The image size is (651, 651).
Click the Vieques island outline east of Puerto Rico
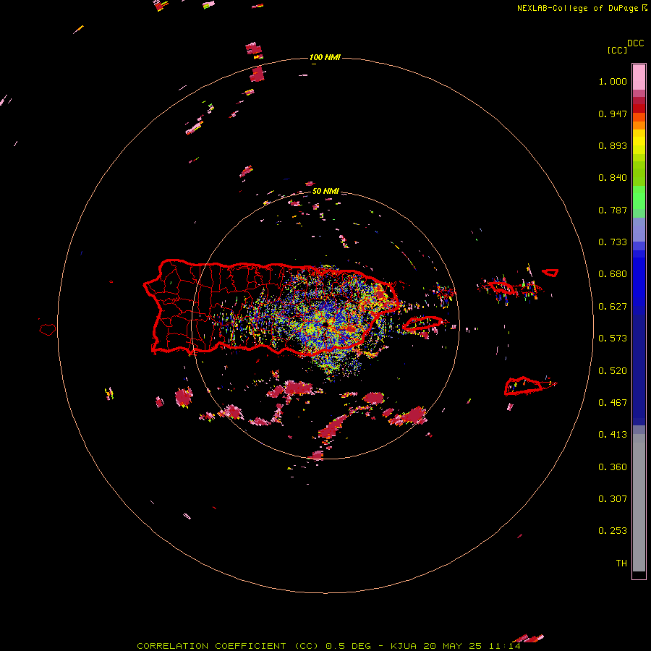tap(423, 323)
